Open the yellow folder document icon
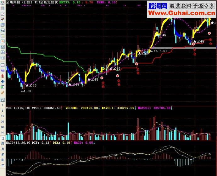The height and width of the screenshot is (176, 217). tap(3, 36)
